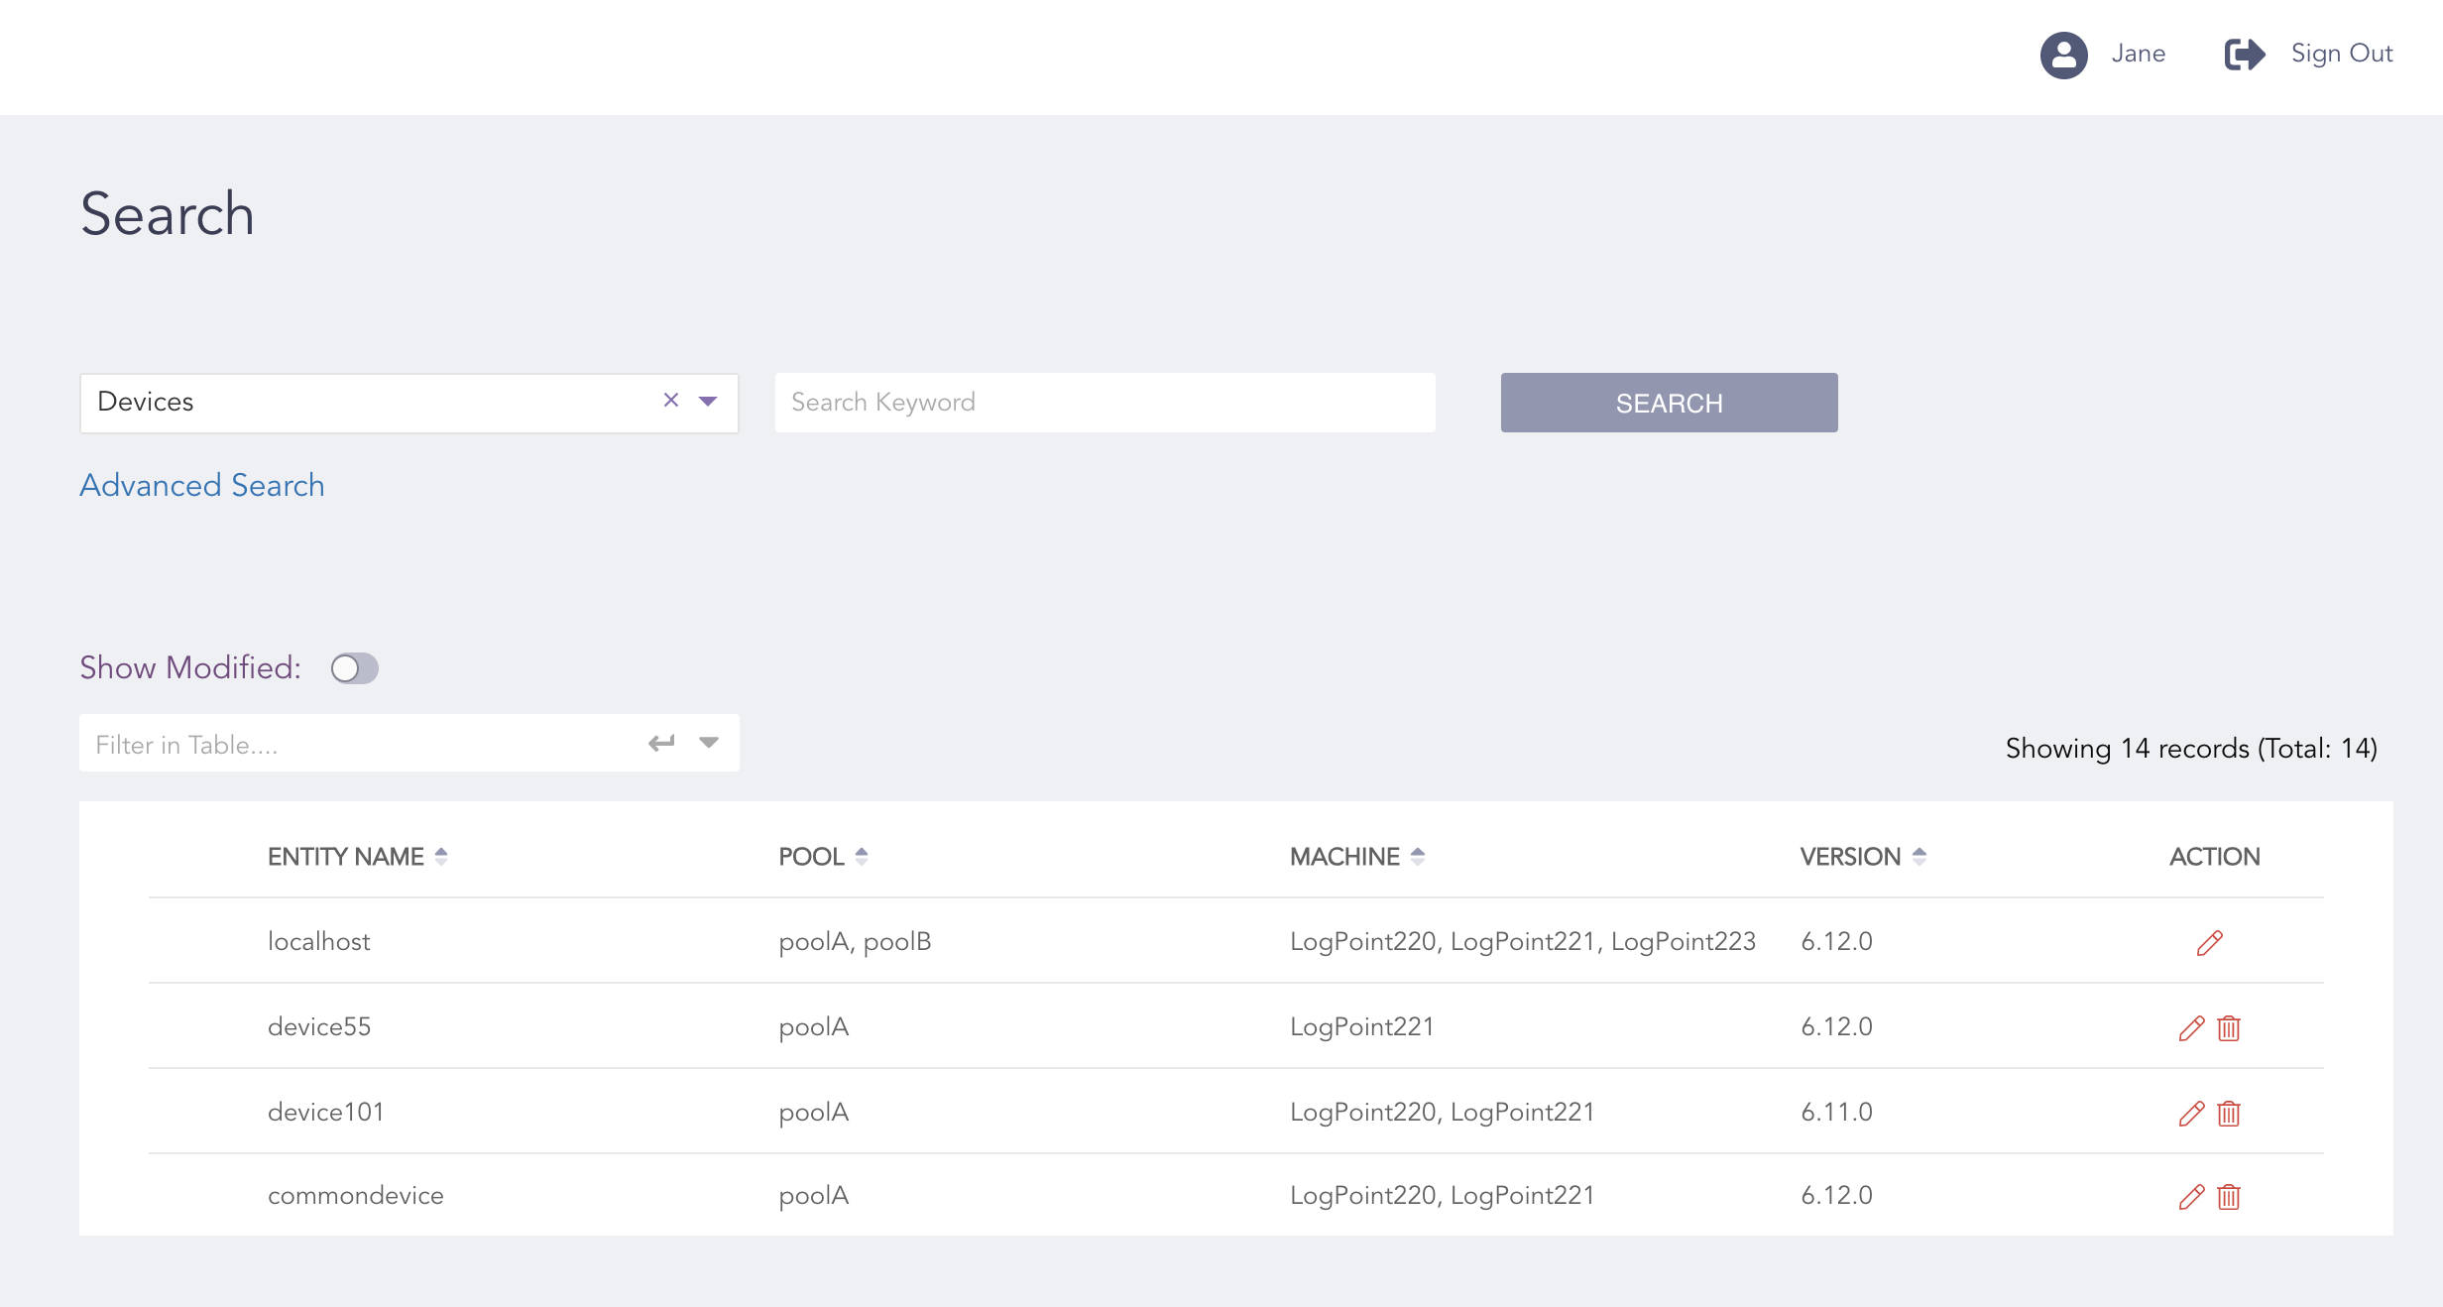Click the Search Keyword input field
Screen dimensions: 2443x1307
coord(1105,403)
